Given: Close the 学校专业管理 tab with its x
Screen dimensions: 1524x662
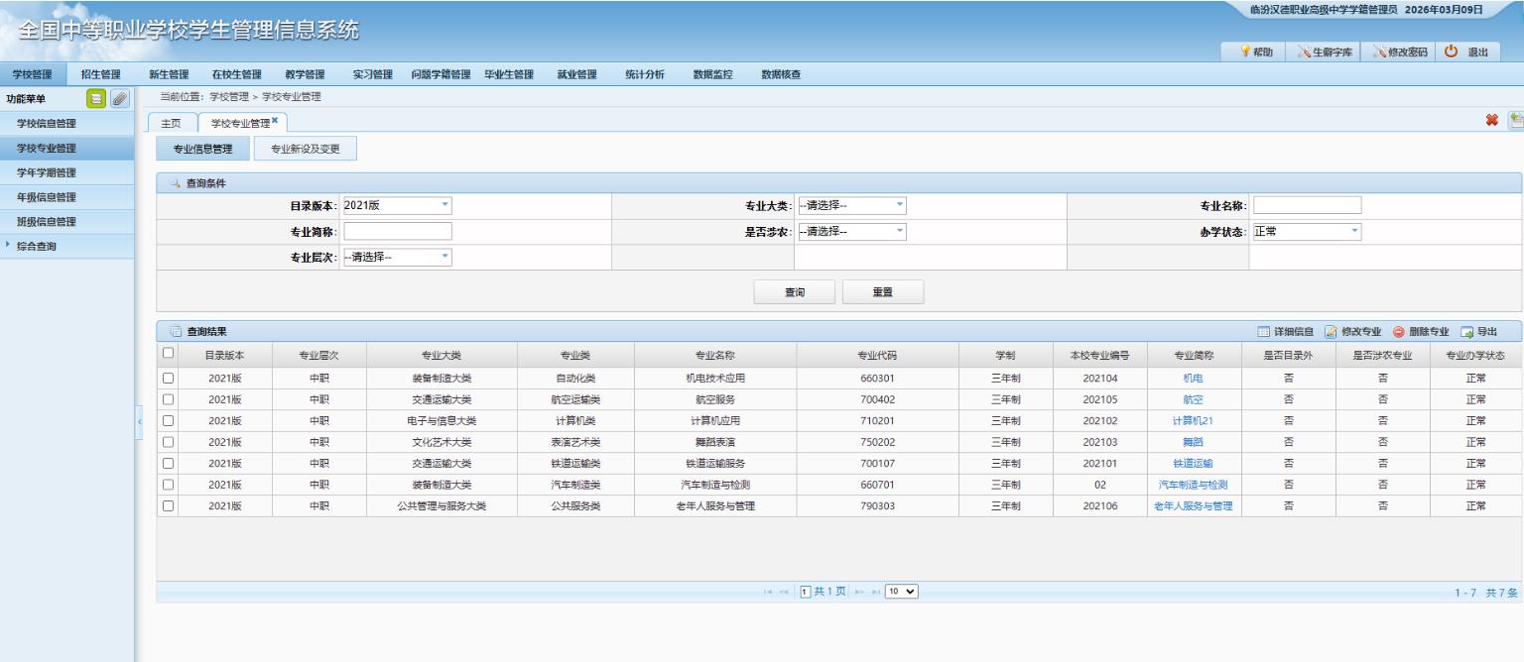Looking at the screenshot, I should click(x=275, y=120).
